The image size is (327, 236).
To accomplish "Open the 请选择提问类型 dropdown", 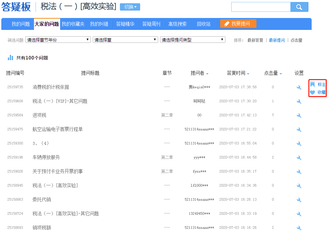I will [192, 39].
